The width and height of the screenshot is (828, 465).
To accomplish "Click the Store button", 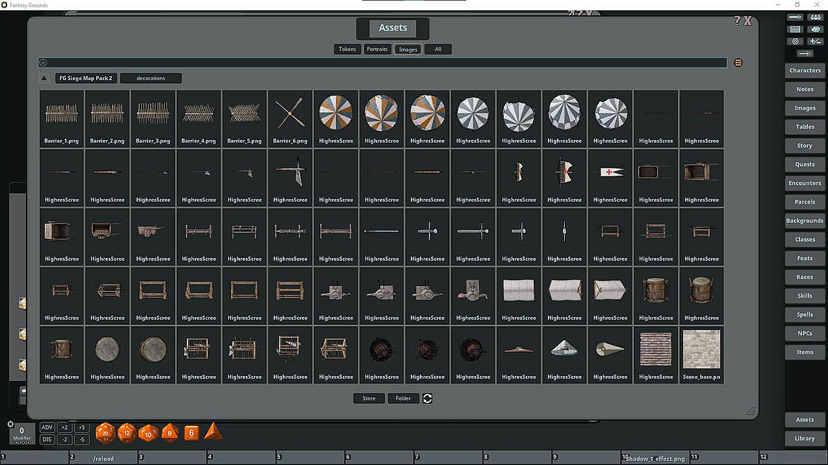I will [x=369, y=398].
